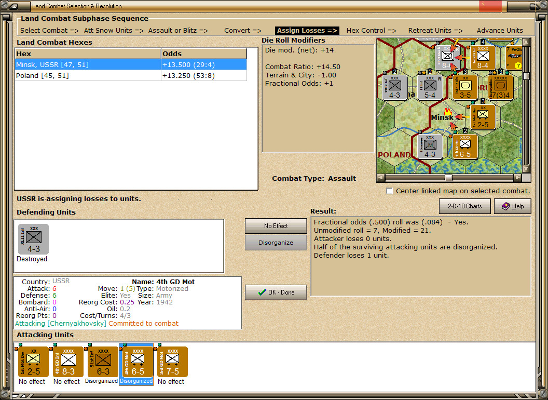The image size is (548, 400).
Task: Click the Chernyakhovsky 7(3)4 HQ counter
Action: coord(500,87)
